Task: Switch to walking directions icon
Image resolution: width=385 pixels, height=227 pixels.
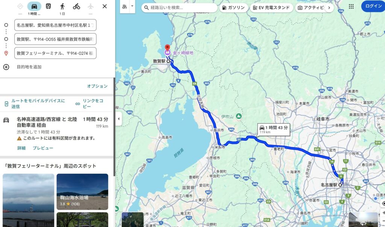Action: (62, 6)
